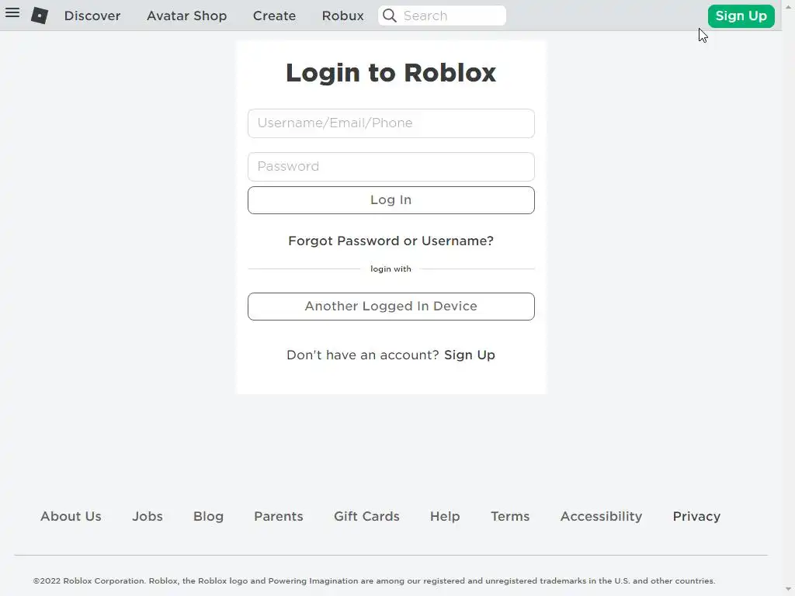Go to Gift Cards page

point(366,516)
